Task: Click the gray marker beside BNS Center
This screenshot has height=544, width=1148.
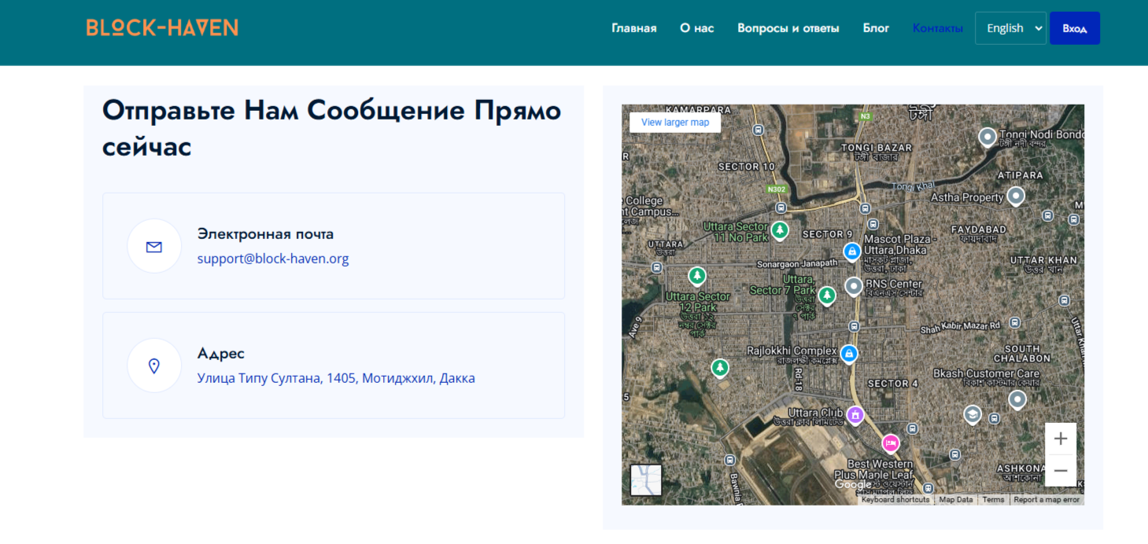Action: [853, 286]
